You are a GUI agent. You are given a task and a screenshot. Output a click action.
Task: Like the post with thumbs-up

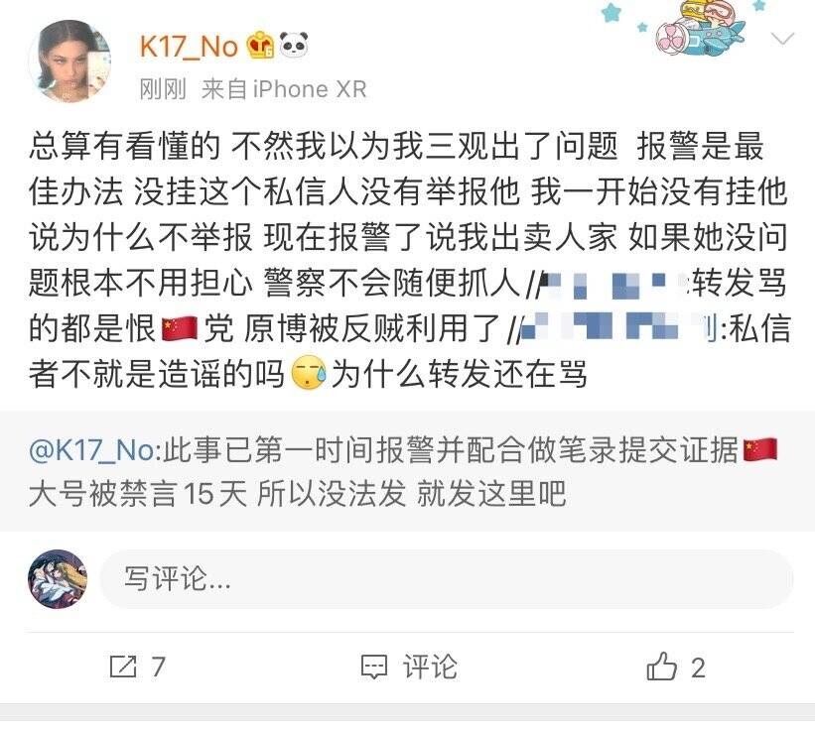click(661, 667)
